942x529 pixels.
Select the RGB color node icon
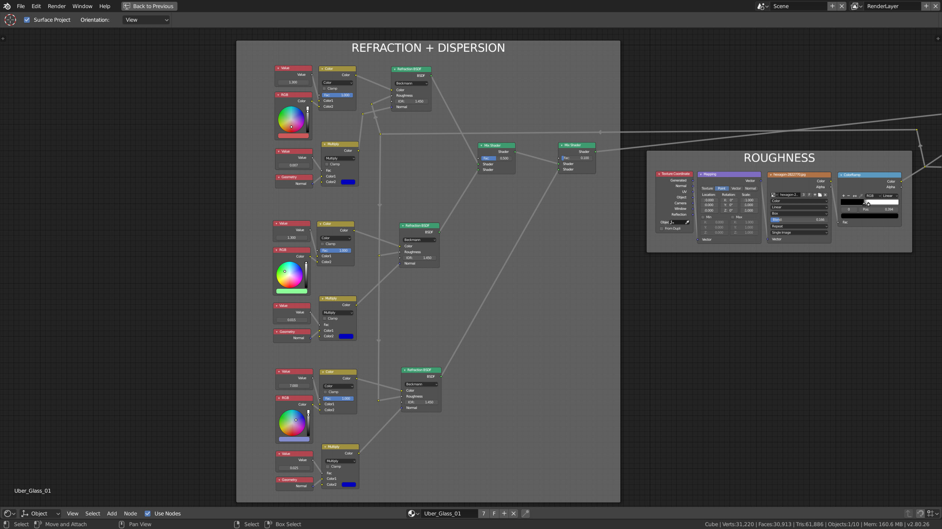click(277, 95)
